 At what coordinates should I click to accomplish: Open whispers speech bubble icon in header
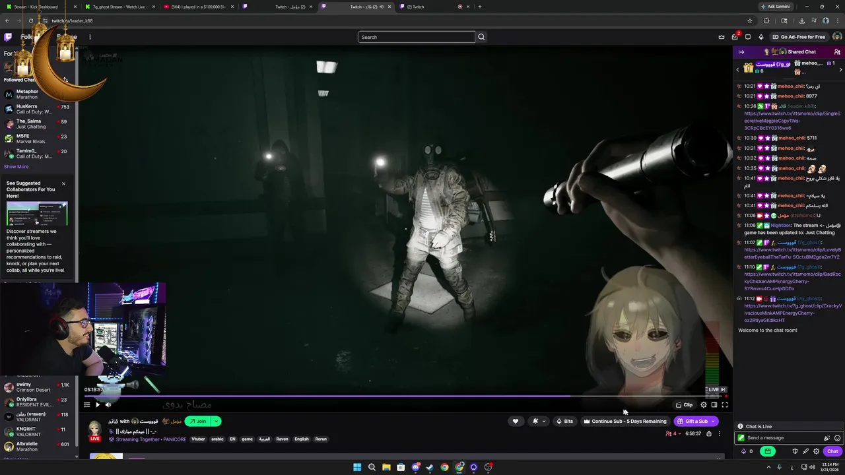(748, 37)
